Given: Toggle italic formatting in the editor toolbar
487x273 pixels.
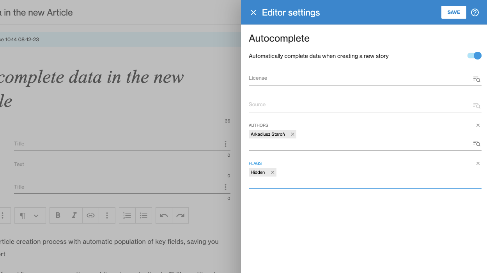Looking at the screenshot, I should click(74, 215).
